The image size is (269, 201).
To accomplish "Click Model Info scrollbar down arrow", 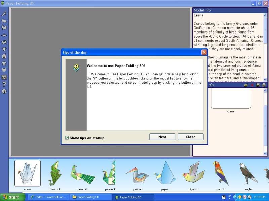I will 265,79.
